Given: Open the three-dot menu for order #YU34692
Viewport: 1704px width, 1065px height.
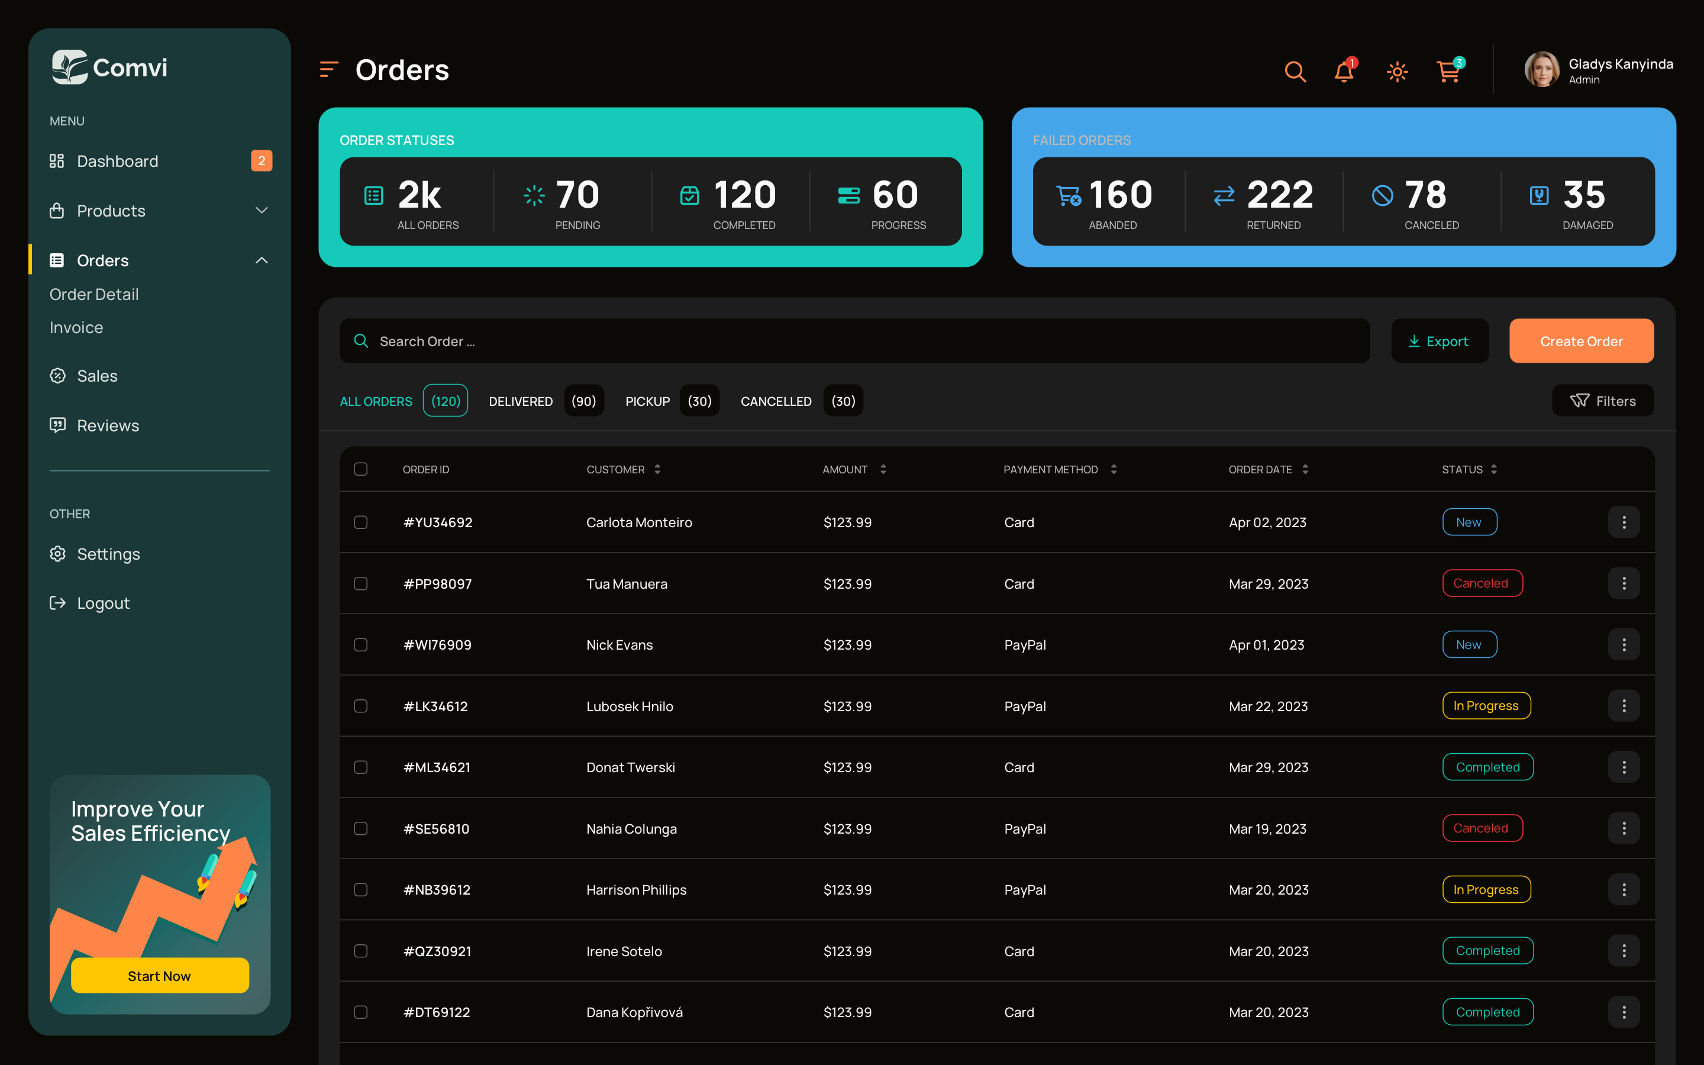Looking at the screenshot, I should tap(1624, 522).
